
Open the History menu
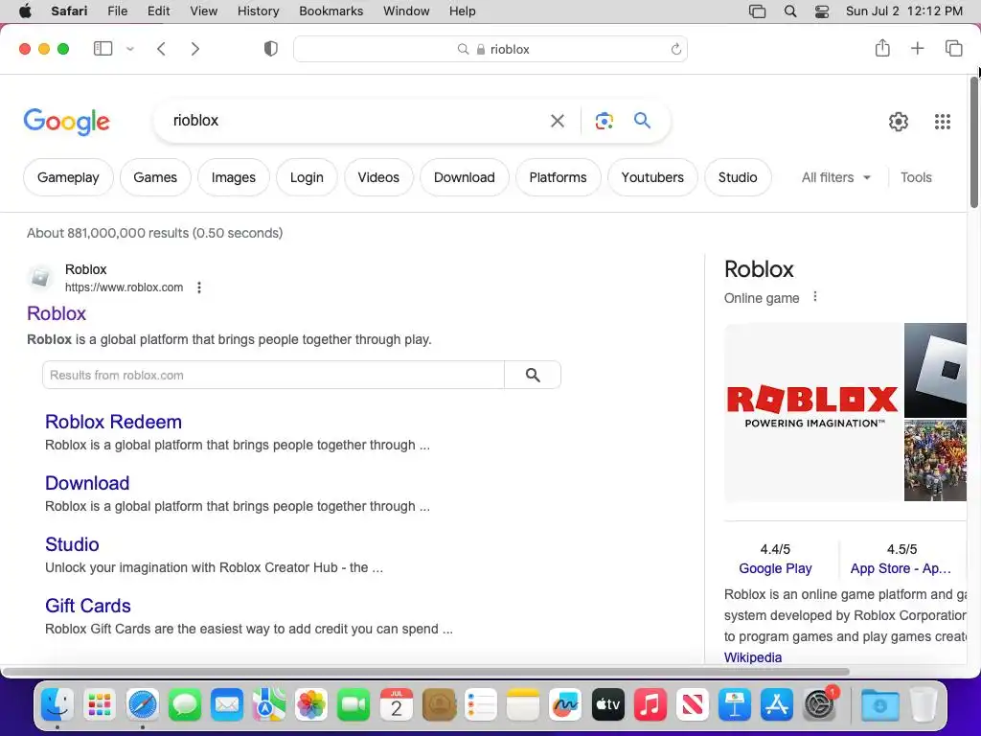click(258, 11)
